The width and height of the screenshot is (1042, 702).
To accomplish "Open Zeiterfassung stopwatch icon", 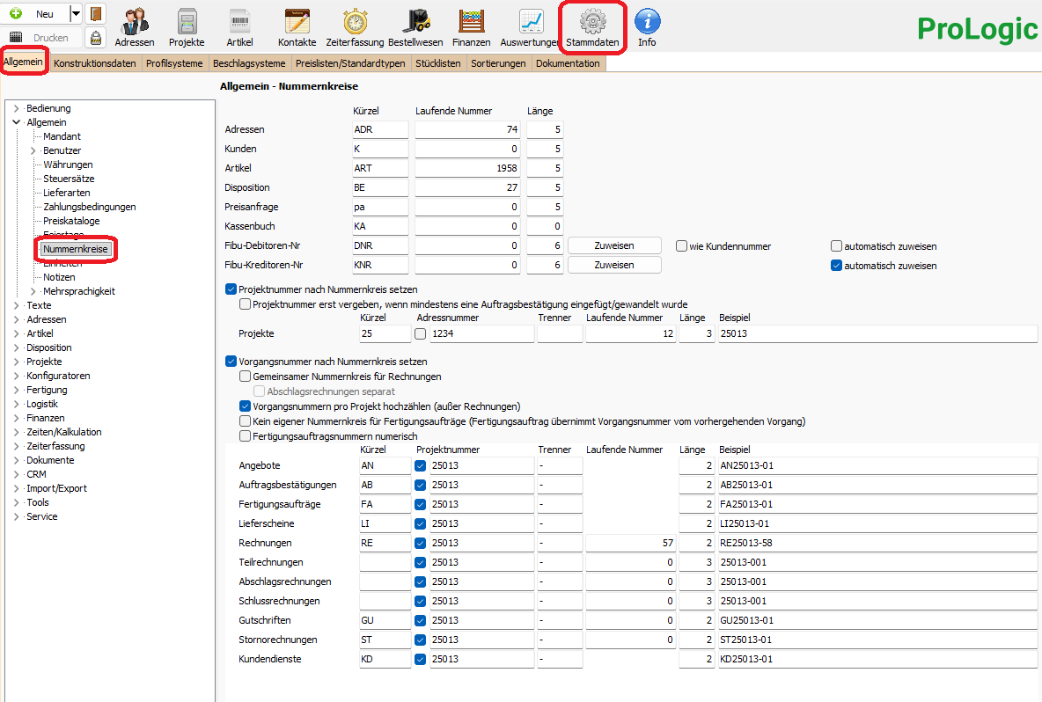I will (354, 26).
